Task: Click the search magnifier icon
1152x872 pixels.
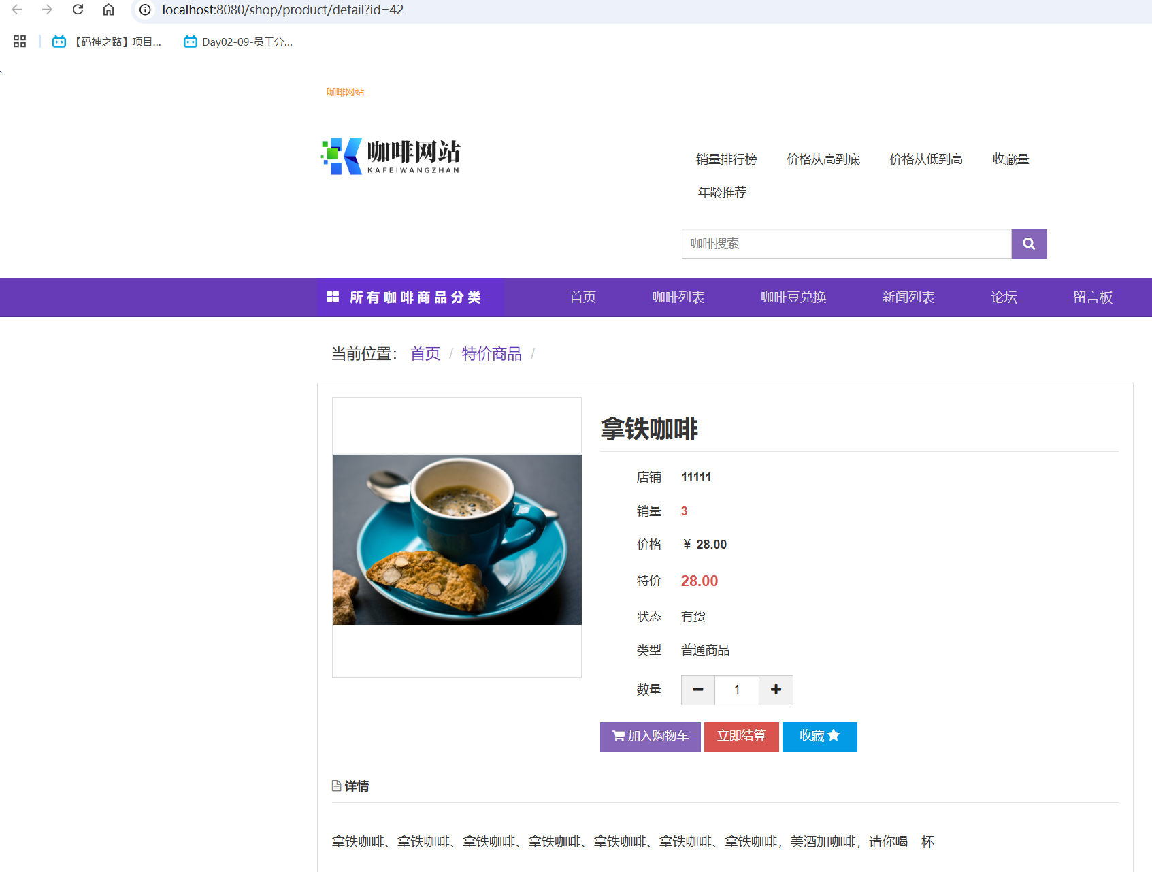Action: click(x=1028, y=244)
